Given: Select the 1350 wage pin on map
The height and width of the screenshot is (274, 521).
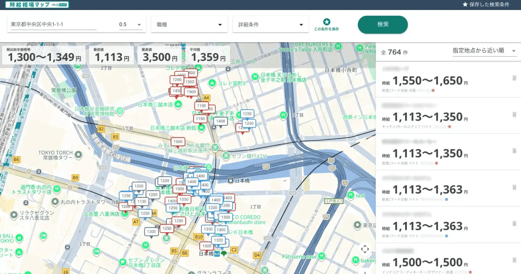Looking at the screenshot, I should coord(208,230).
